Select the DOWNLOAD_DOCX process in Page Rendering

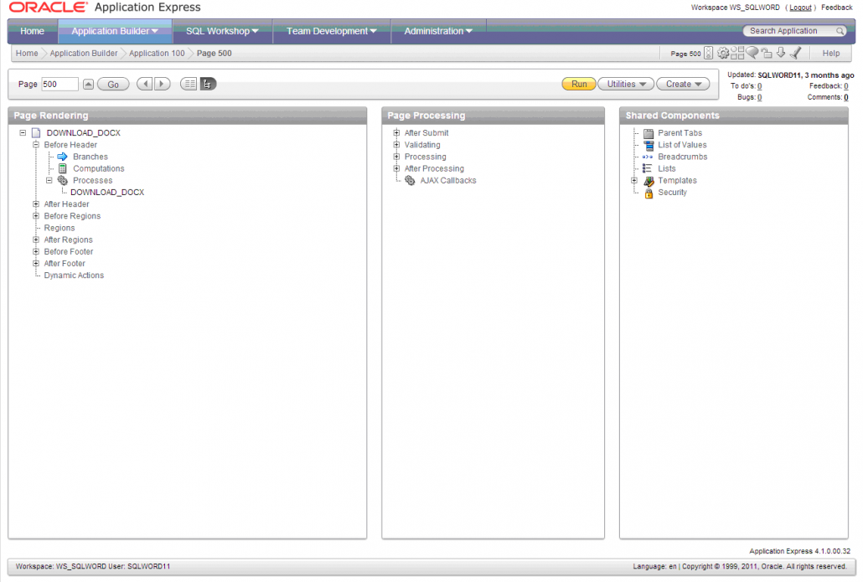click(106, 192)
